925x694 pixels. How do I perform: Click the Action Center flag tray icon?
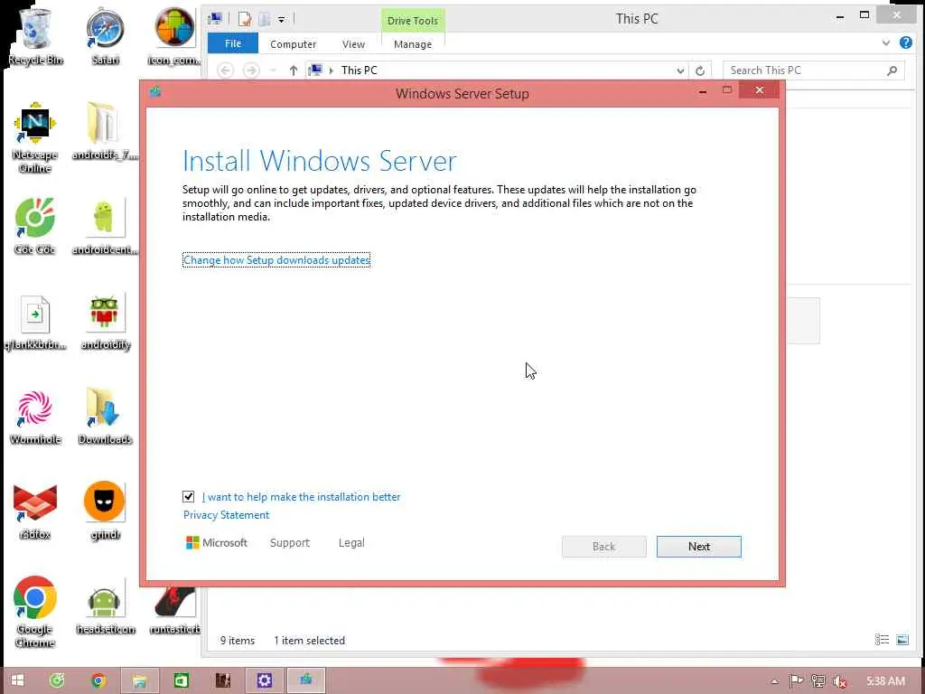click(796, 681)
